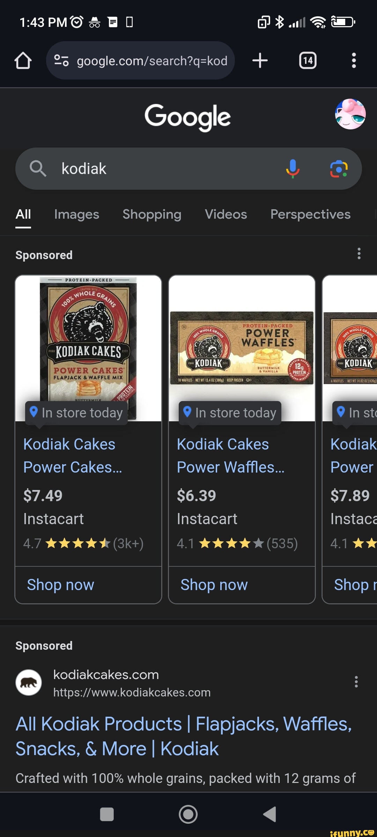Open the kodiakcakes.com ad options menu
The width and height of the screenshot is (377, 837).
pyautogui.click(x=356, y=681)
